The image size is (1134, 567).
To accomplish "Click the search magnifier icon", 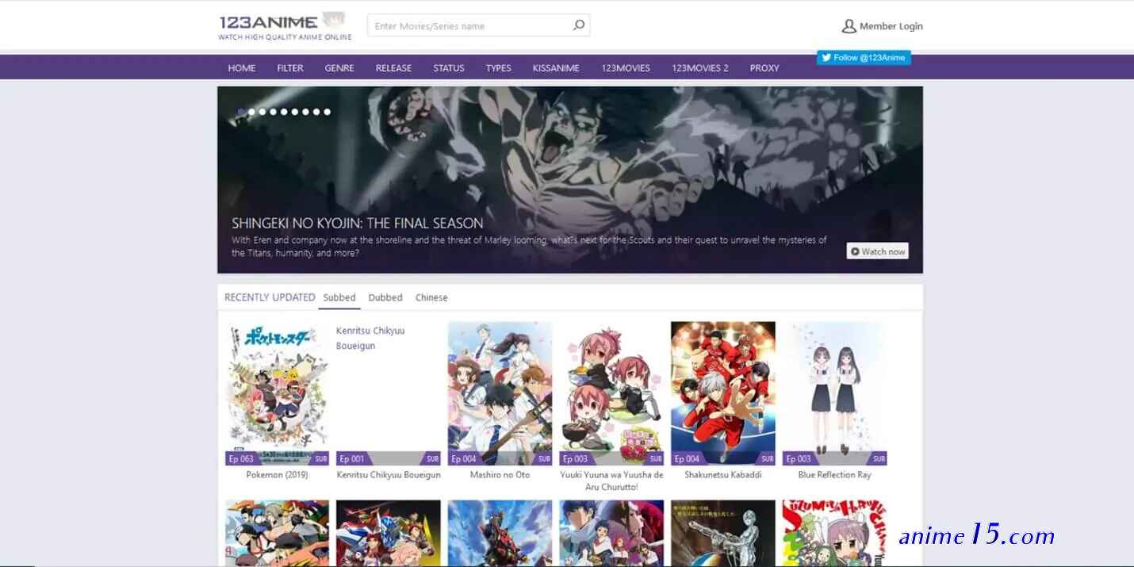I will (x=579, y=25).
